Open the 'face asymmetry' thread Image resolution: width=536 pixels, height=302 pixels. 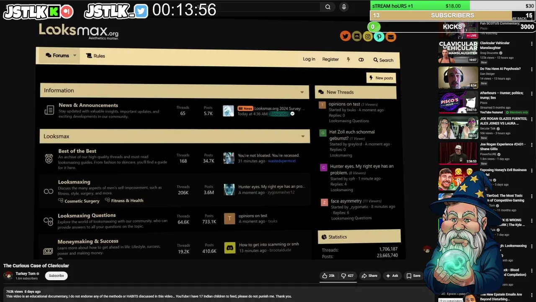pyautogui.click(x=346, y=201)
